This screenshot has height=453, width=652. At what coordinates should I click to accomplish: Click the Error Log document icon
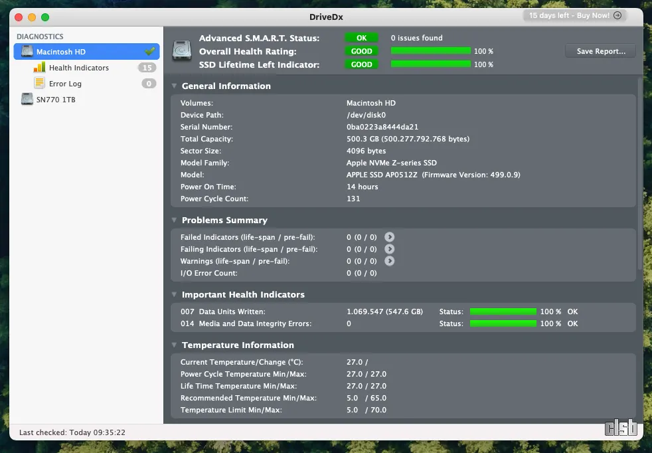40,84
